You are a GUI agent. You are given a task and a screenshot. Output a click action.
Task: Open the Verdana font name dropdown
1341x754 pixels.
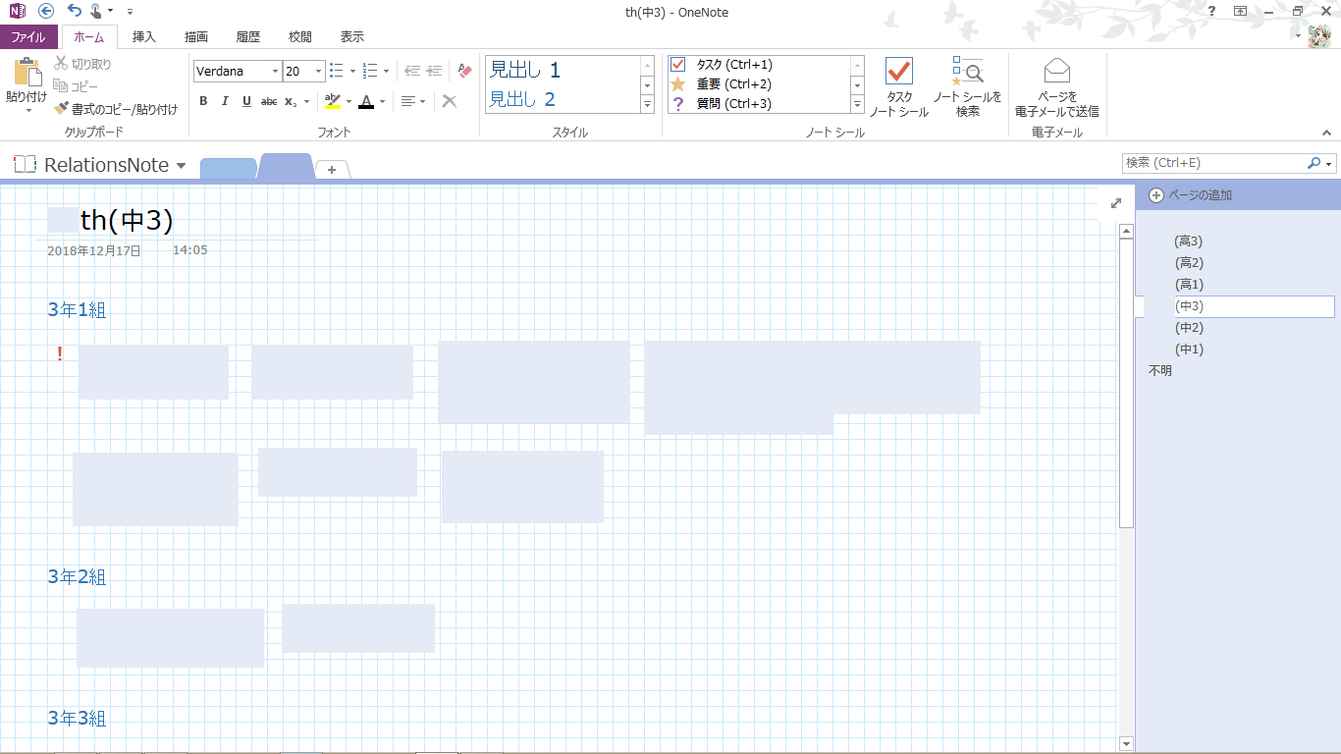275,72
